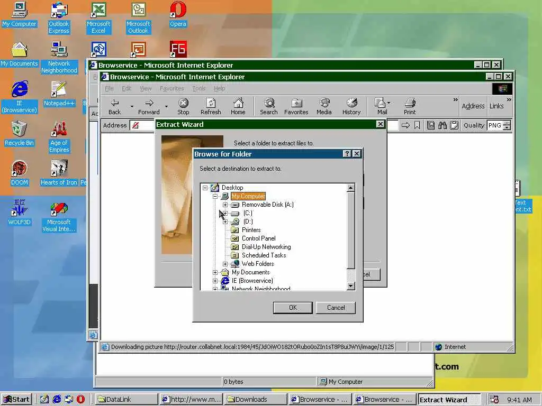Expand the My Documents tree node
Screen dimensions: 542x406
(215, 272)
